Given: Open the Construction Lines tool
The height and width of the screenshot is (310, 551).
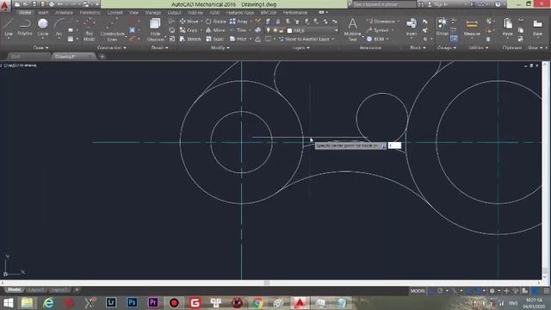Looking at the screenshot, I should pos(112,30).
